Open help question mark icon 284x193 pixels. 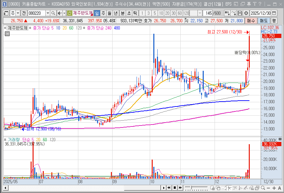(x=260, y=4)
